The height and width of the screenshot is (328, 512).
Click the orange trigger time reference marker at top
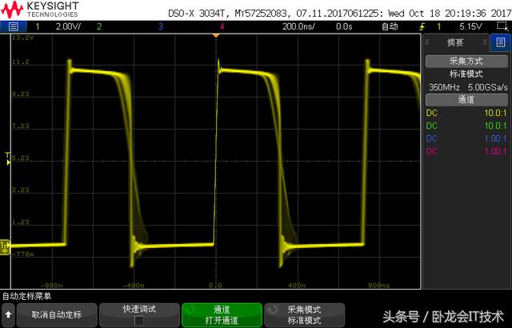click(x=215, y=36)
